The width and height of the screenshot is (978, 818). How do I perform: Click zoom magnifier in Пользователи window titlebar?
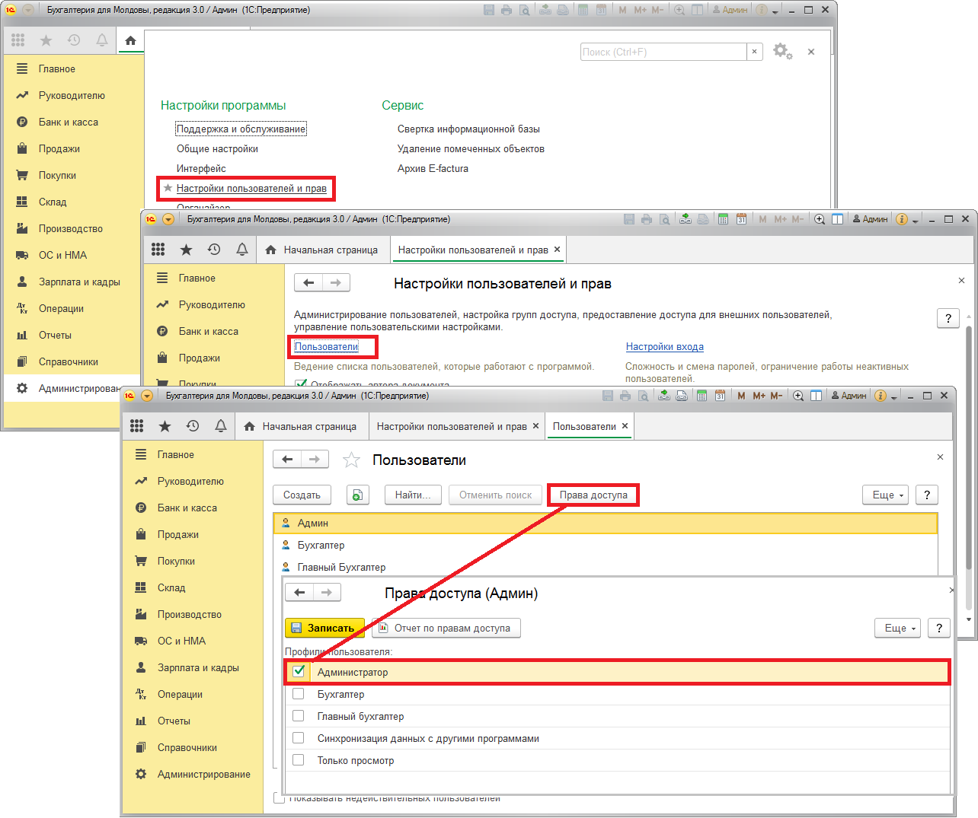[x=798, y=396]
